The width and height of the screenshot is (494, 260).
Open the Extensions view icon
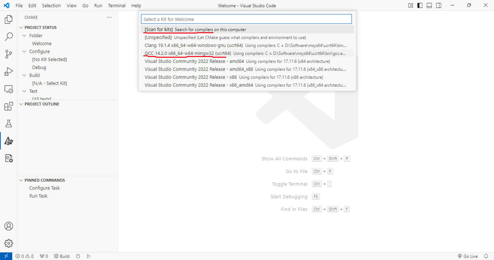click(9, 106)
